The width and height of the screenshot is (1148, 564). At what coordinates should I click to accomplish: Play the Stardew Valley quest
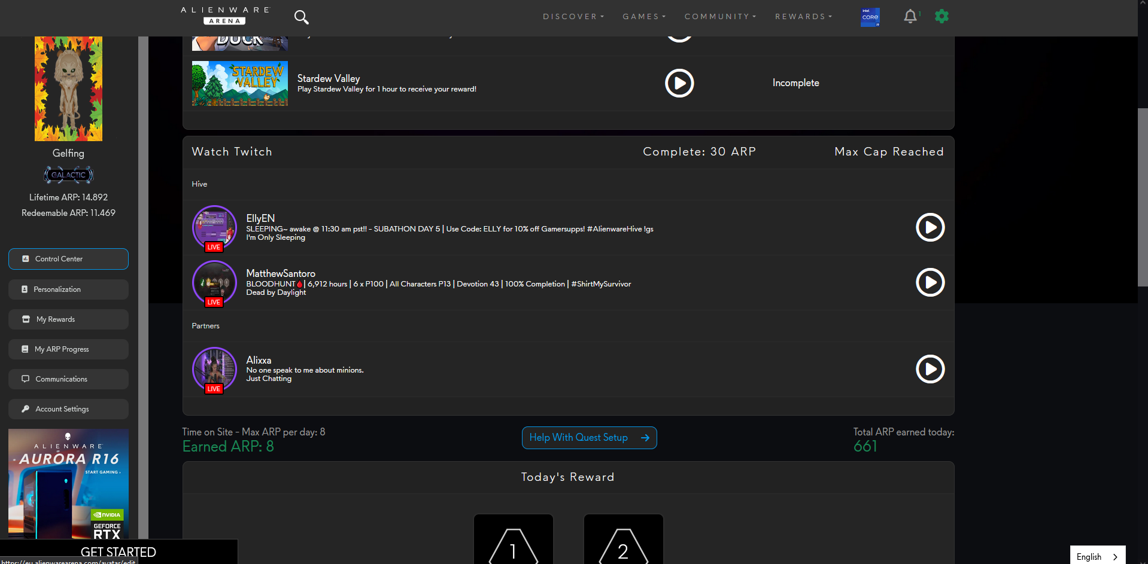coord(679,83)
